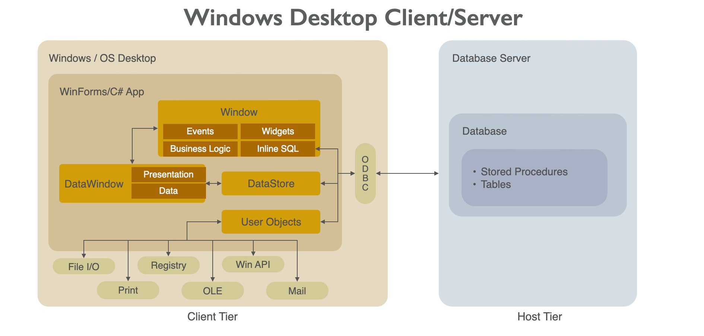Click the File I/O node
This screenshot has height=336, width=704.
click(x=83, y=266)
